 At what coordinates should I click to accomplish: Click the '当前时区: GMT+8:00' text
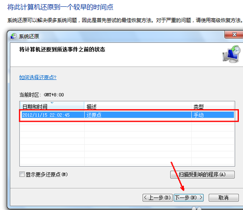pos(41,95)
